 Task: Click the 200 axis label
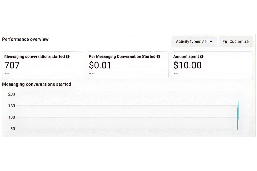[x=12, y=94]
